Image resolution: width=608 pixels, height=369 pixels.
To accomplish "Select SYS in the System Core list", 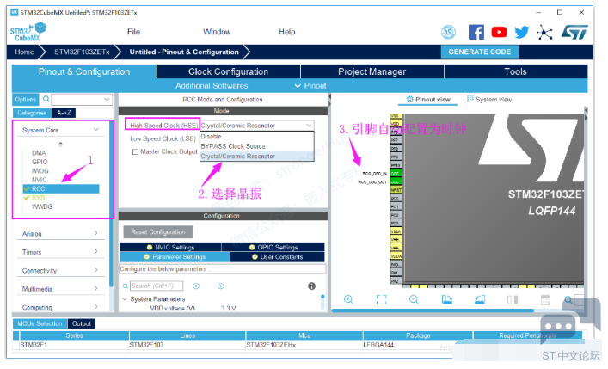I will coord(38,198).
